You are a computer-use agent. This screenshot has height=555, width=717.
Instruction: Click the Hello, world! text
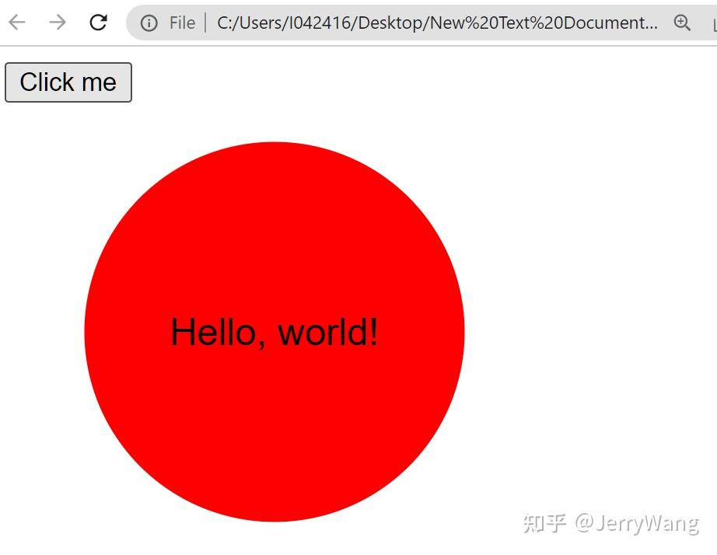click(x=275, y=332)
